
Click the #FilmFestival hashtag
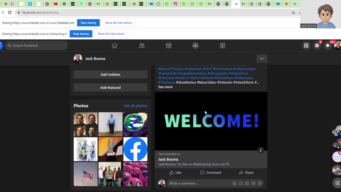coord(222,69)
